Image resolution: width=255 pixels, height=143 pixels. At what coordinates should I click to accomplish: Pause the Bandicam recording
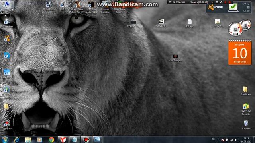(226, 2)
